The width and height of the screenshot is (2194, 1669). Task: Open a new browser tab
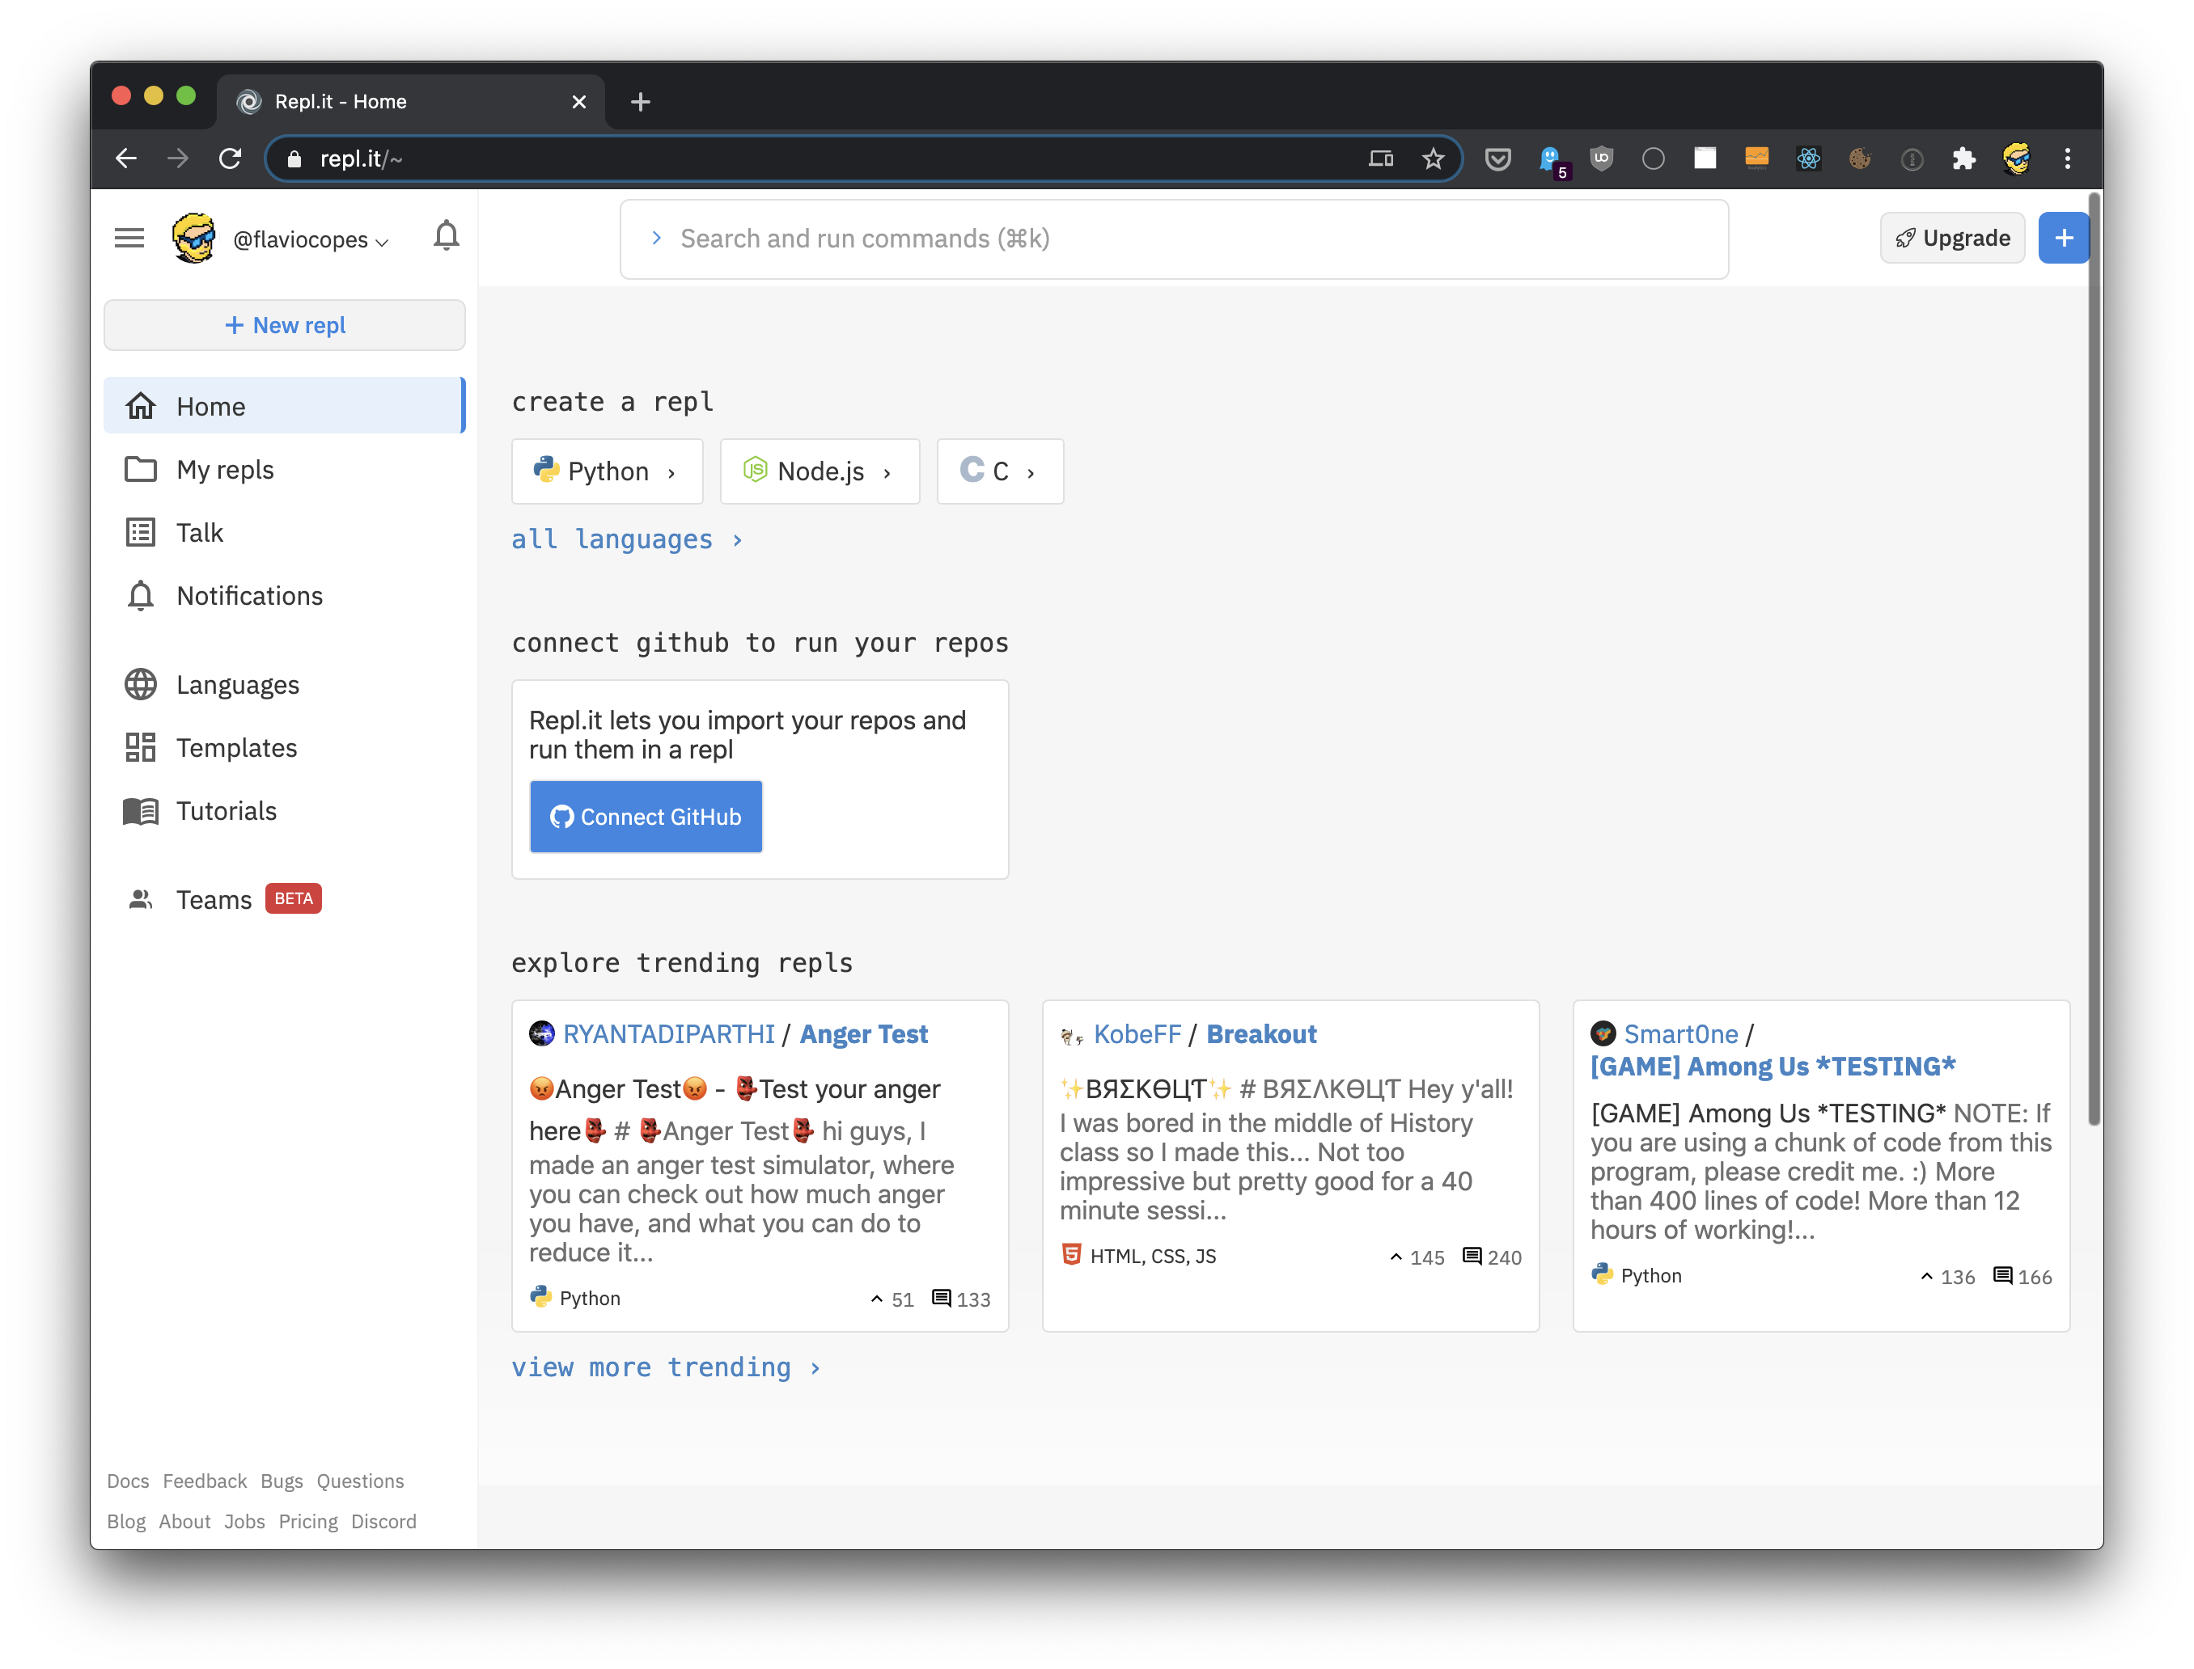coord(641,101)
